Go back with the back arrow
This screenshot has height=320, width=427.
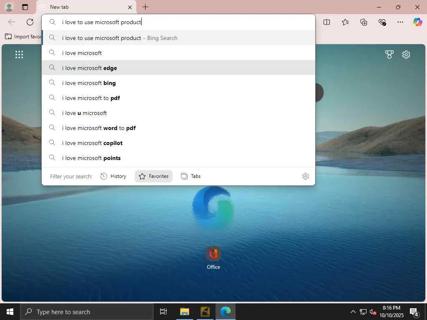11,22
